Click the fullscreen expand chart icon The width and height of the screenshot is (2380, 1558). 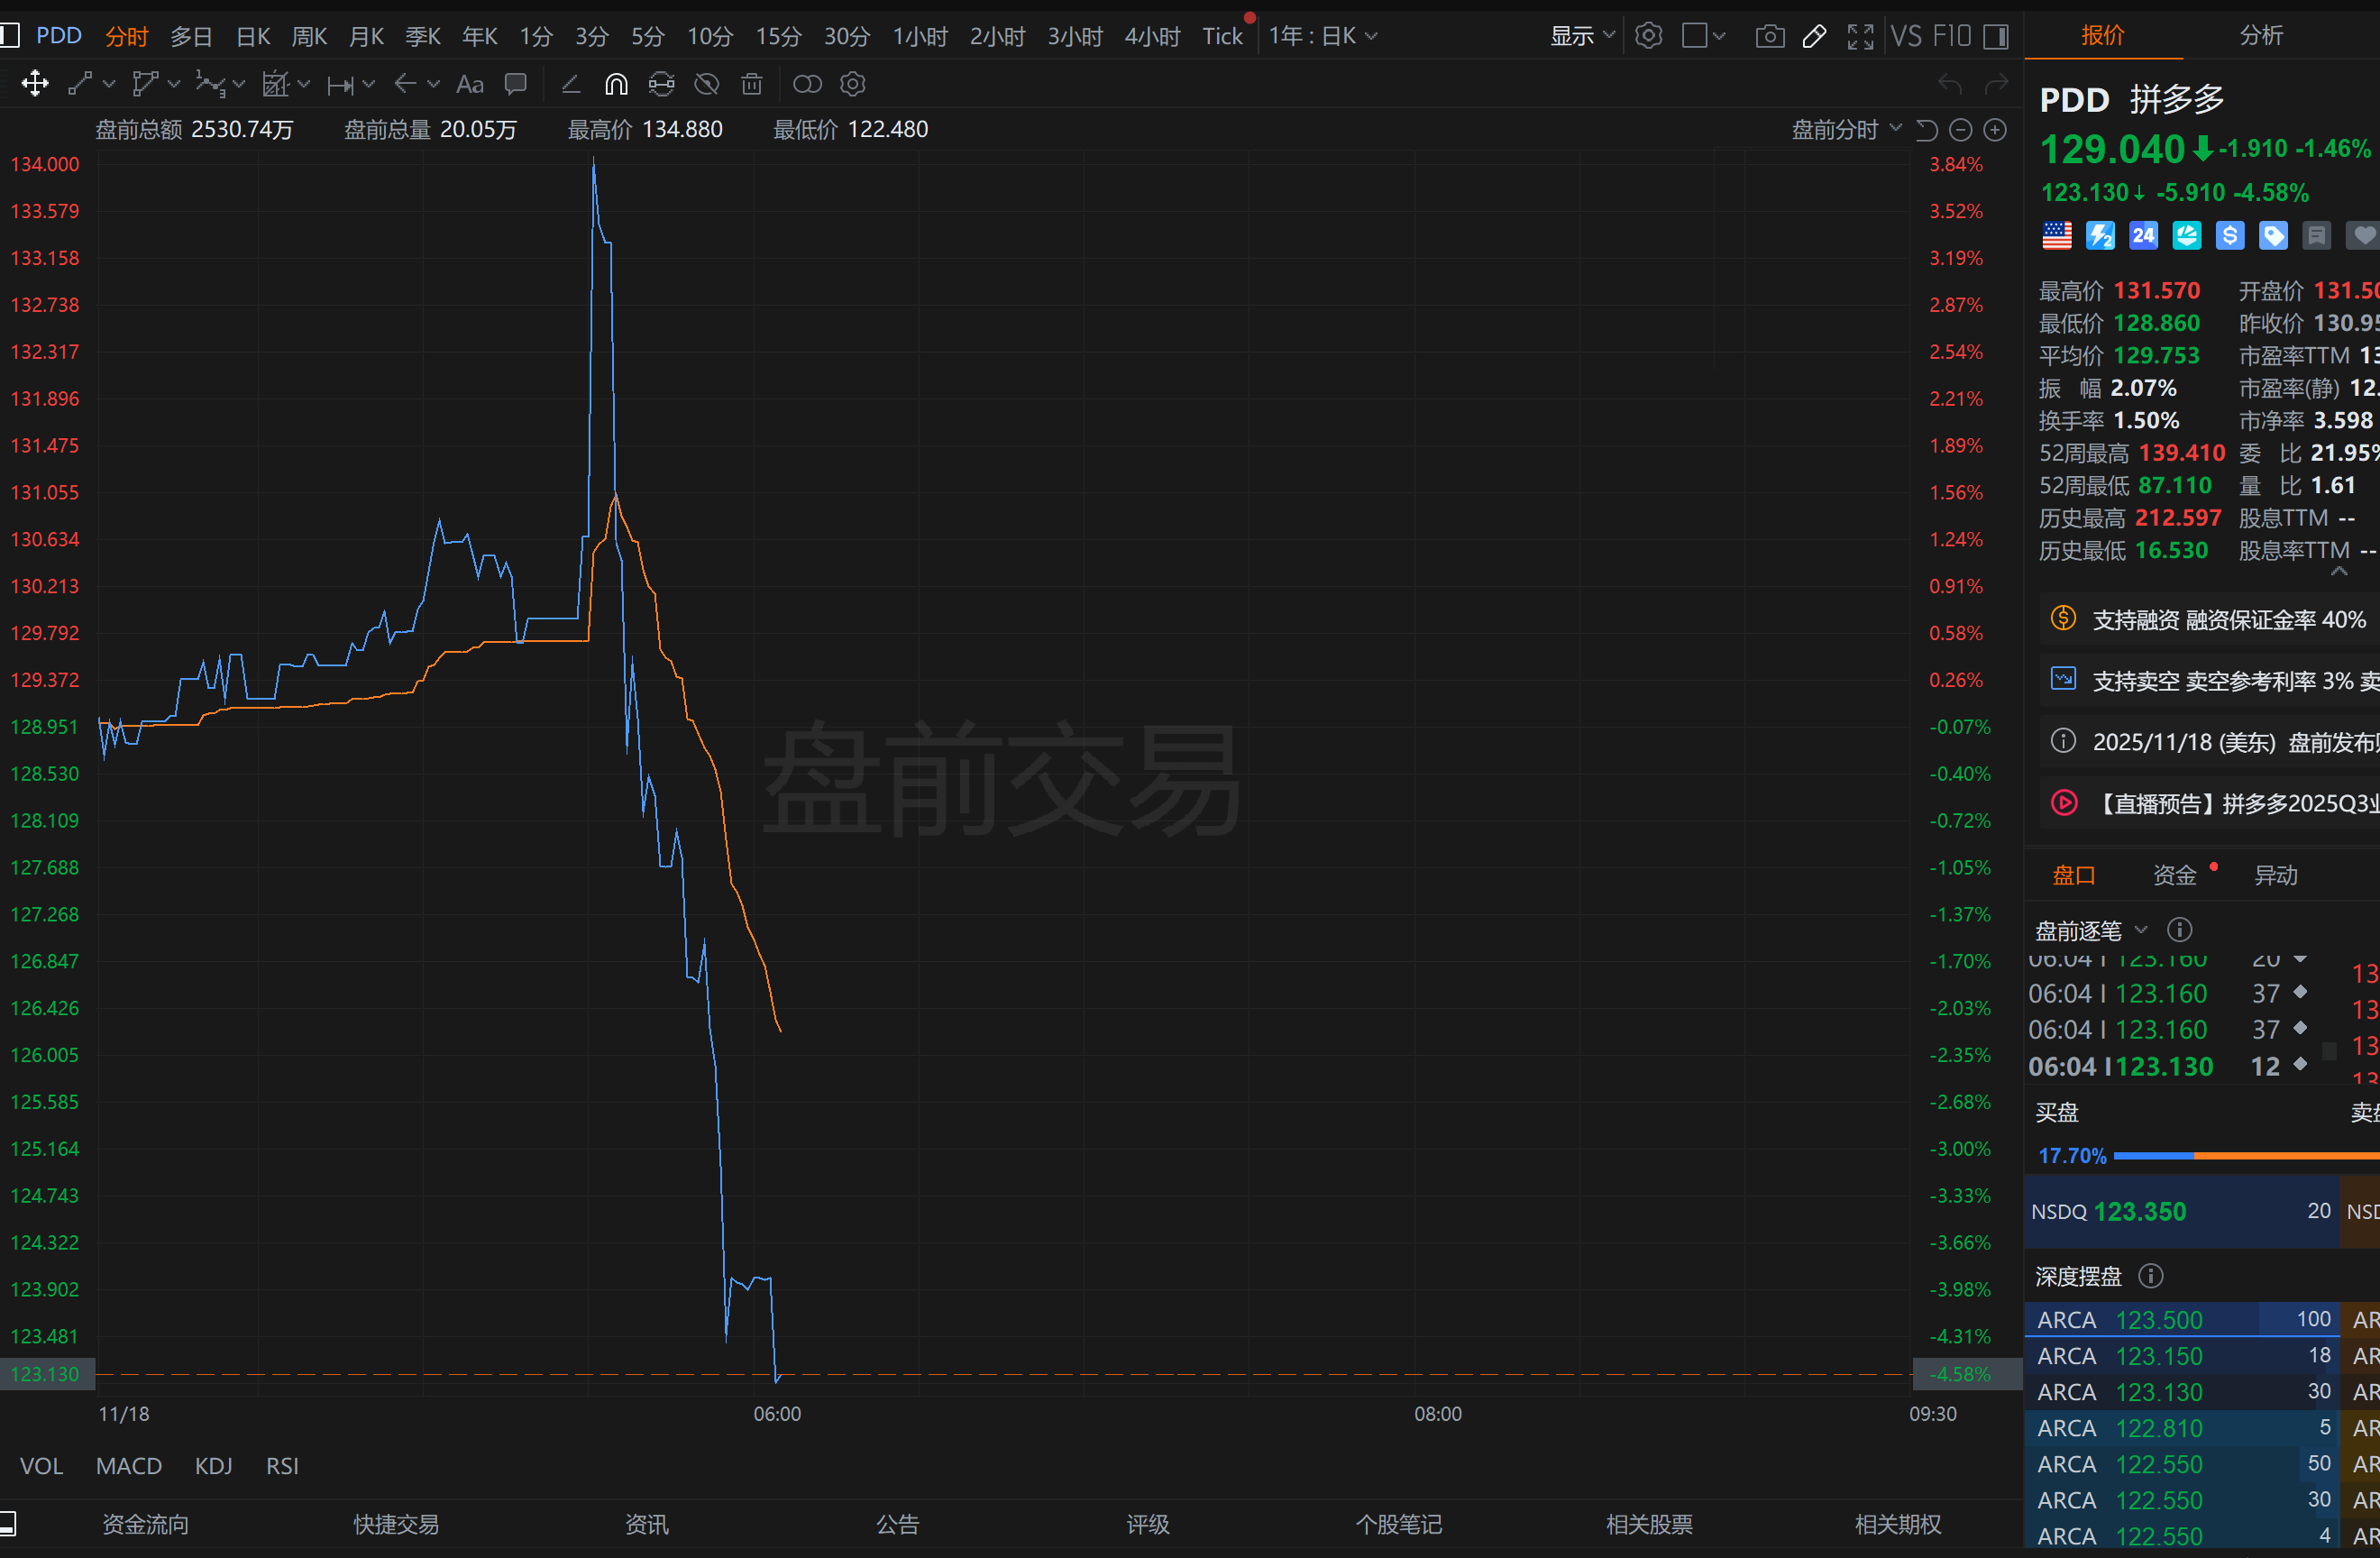[x=1859, y=37]
